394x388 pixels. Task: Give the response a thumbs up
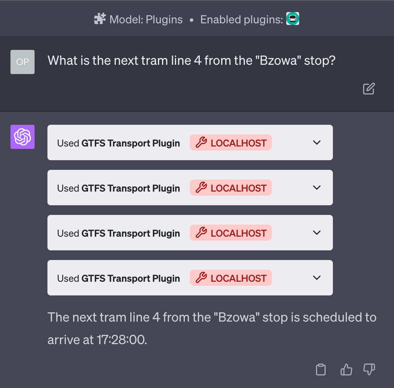[346, 369]
